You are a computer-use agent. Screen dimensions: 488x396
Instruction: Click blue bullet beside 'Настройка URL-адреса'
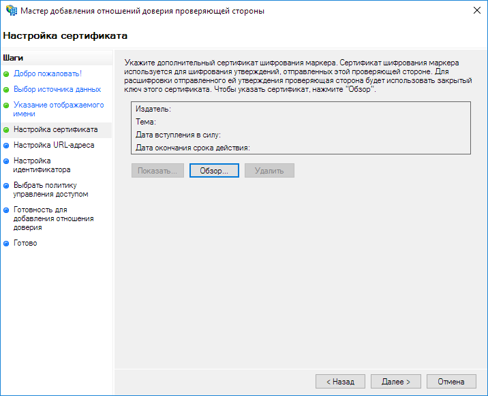click(x=7, y=146)
